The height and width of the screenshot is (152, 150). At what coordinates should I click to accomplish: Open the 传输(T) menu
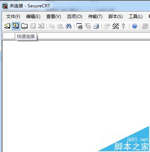click(x=95, y=17)
